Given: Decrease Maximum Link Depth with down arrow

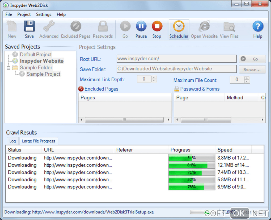Looking at the screenshot, I should [154, 80].
